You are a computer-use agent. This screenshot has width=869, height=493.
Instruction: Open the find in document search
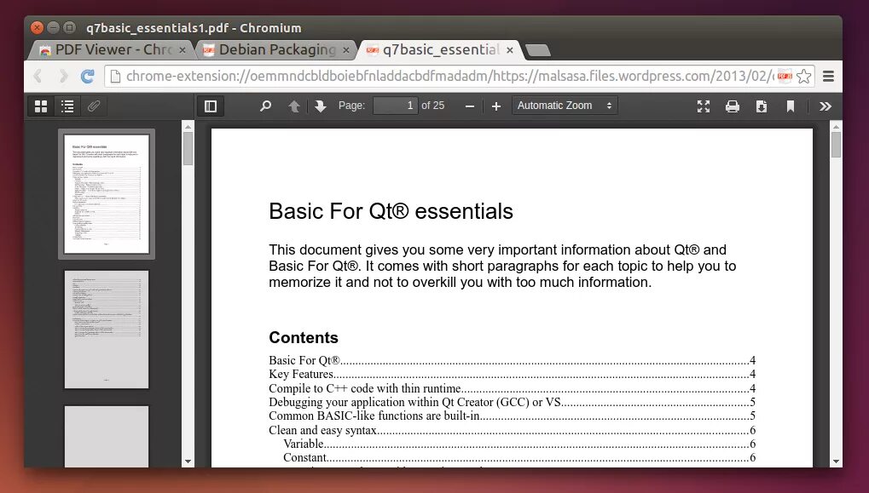click(265, 106)
